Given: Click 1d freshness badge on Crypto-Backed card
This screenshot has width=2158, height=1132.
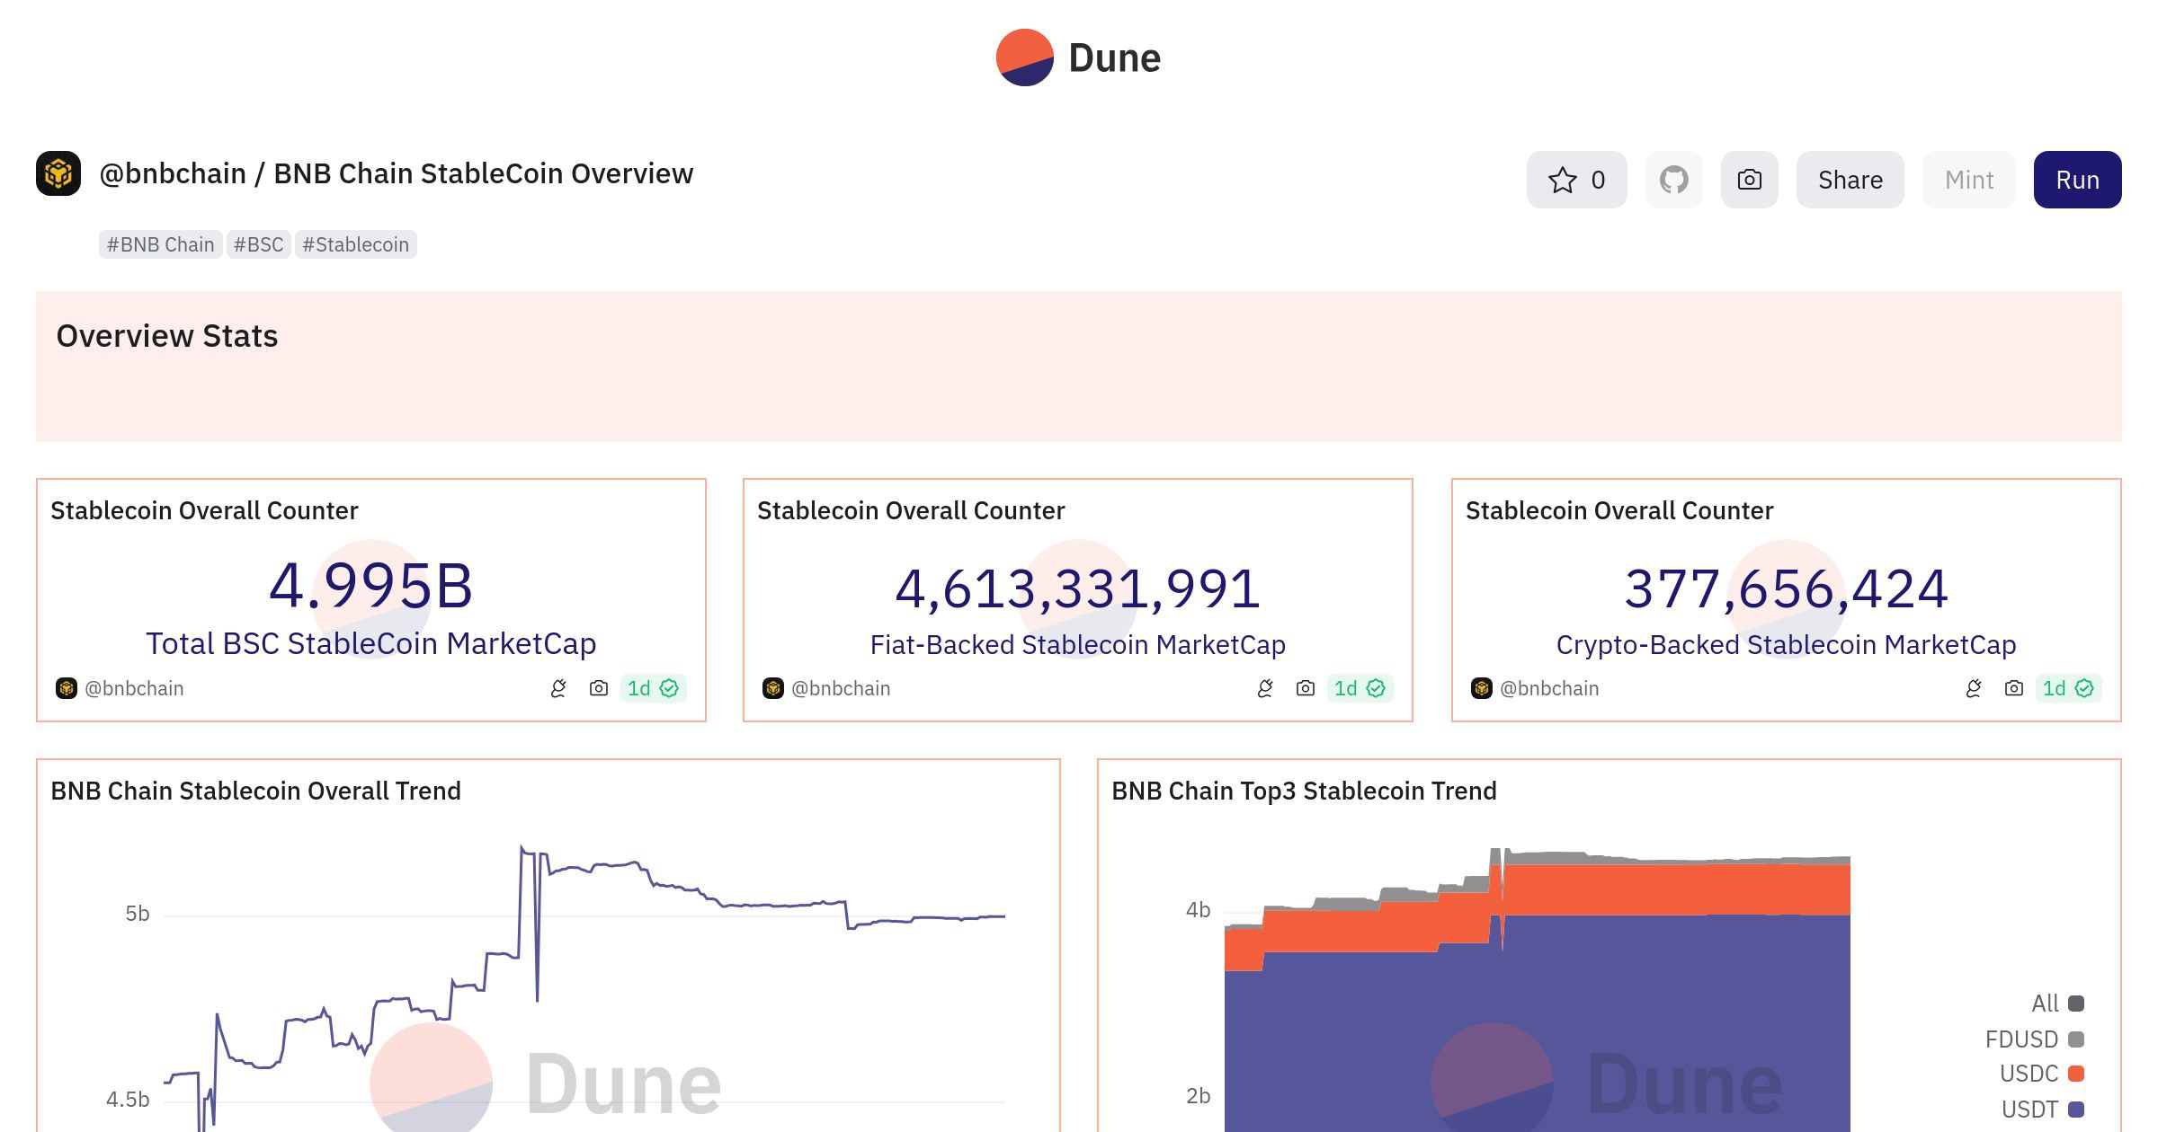Looking at the screenshot, I should (2068, 688).
